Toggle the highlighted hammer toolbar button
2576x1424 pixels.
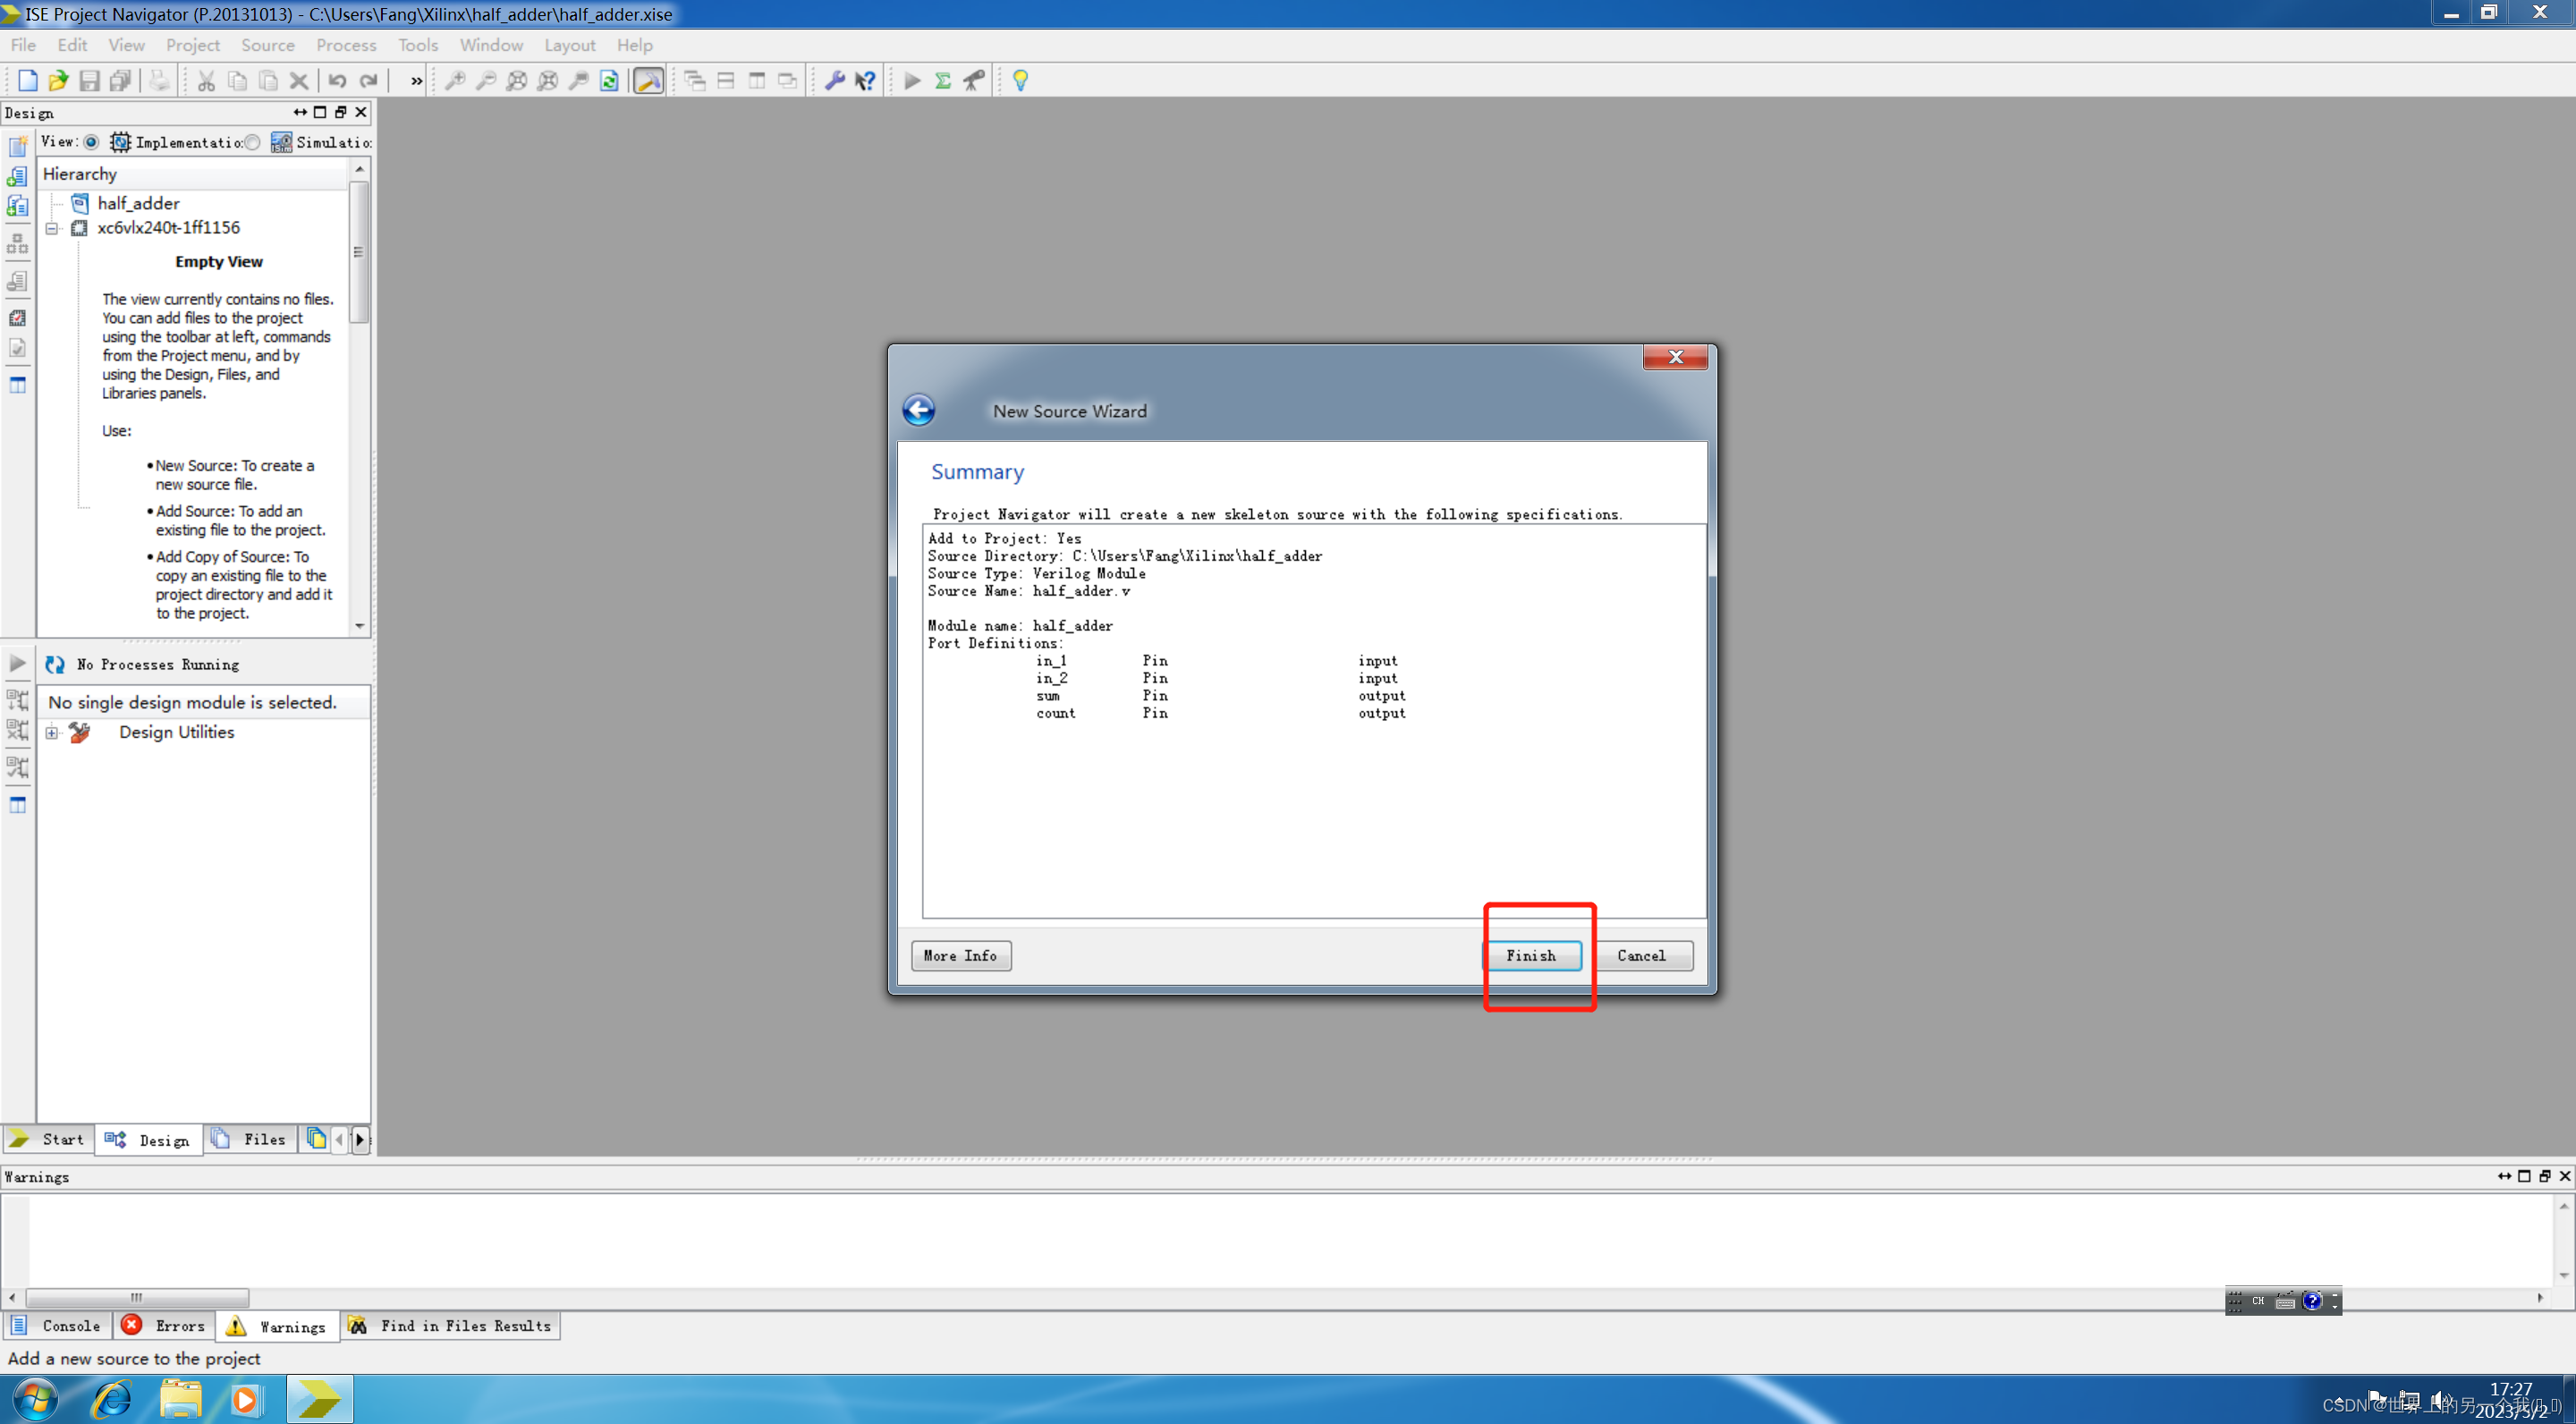point(648,81)
